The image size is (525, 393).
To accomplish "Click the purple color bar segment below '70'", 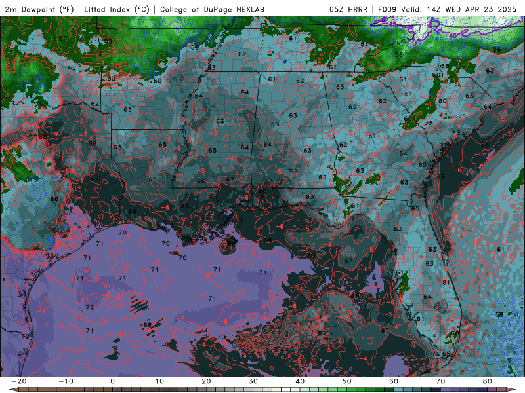I will [446, 390].
